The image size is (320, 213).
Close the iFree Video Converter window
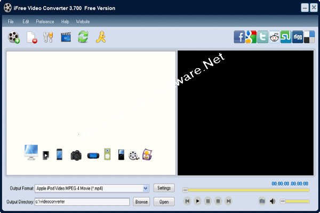(x=314, y=8)
